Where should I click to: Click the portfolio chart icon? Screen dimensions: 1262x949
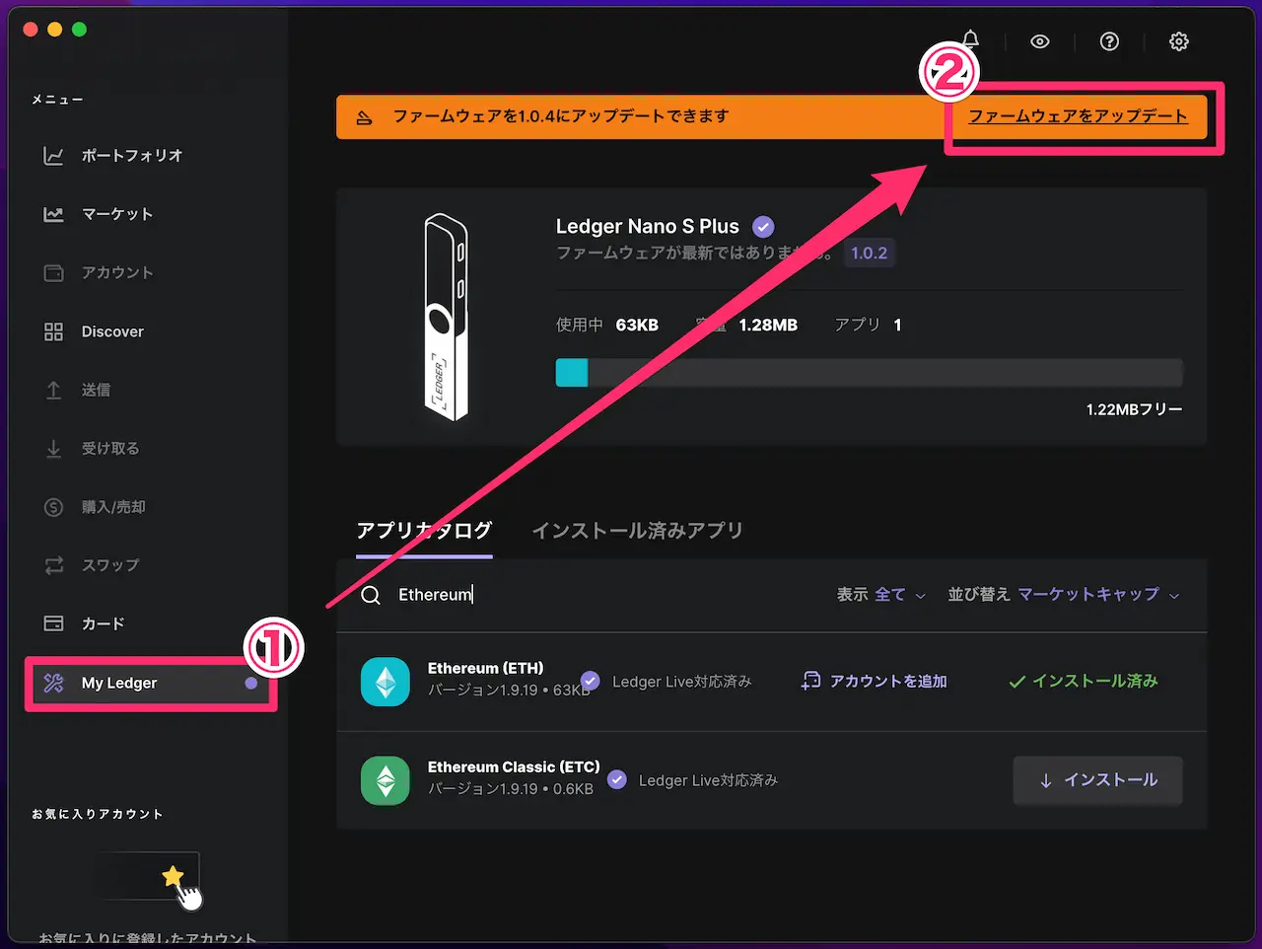[x=53, y=156]
